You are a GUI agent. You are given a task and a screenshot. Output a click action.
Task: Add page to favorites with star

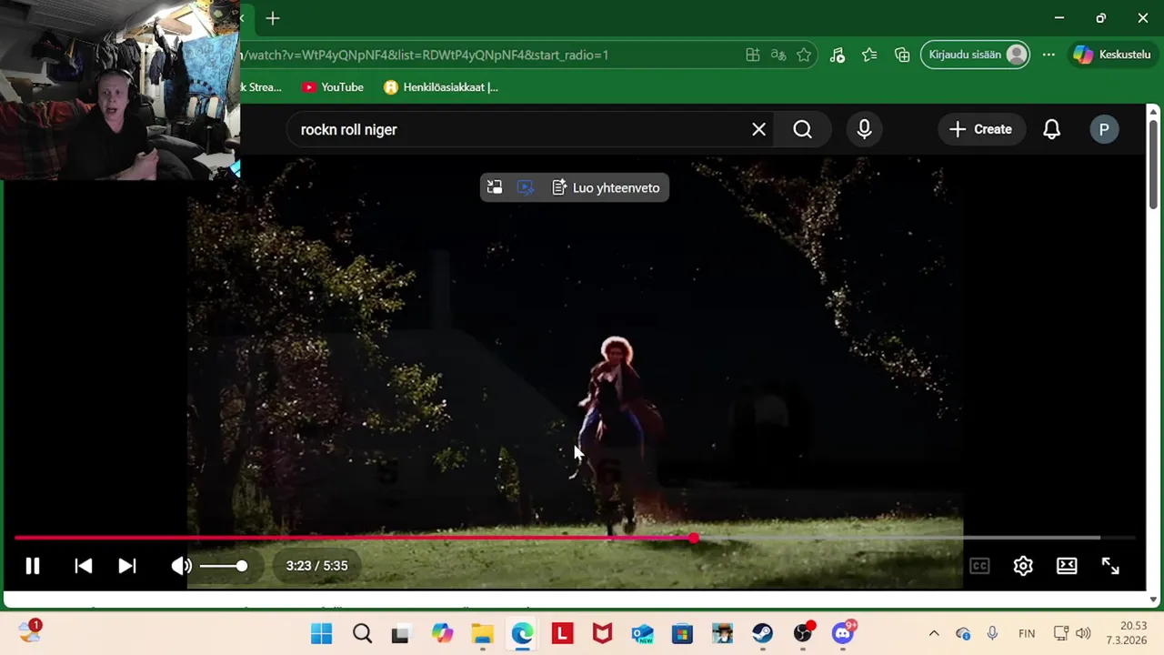point(804,55)
